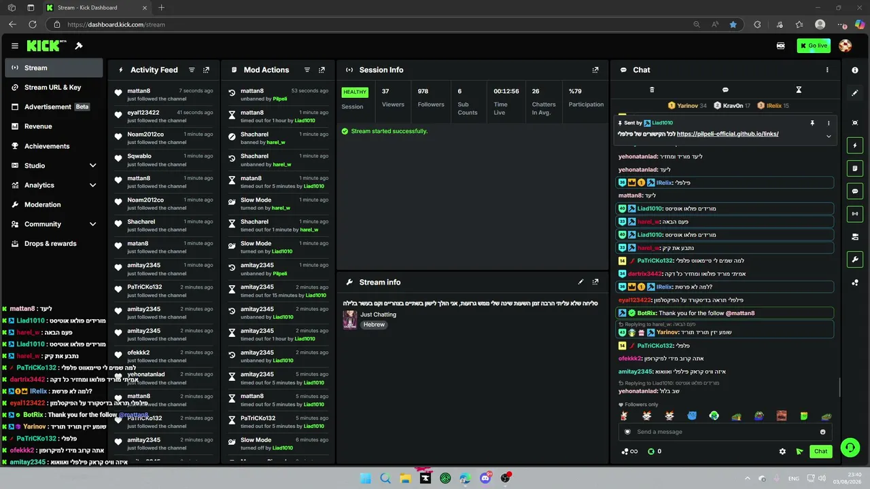Click the Just Chatting category link

point(378,314)
